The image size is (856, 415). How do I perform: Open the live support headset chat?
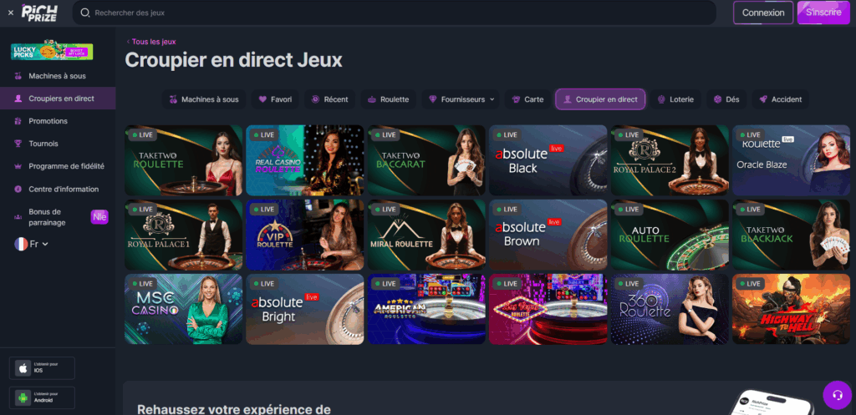tap(838, 395)
